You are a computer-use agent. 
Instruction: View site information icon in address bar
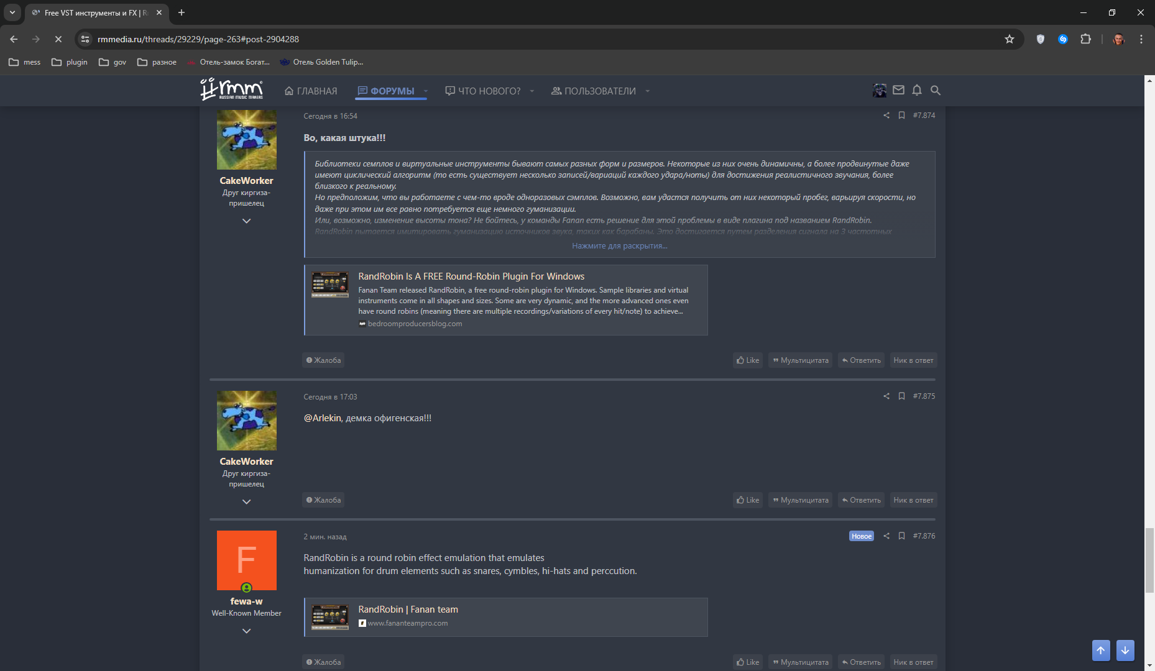(x=86, y=39)
